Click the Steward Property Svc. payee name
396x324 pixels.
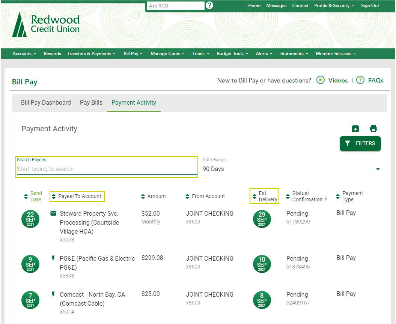pos(89,222)
